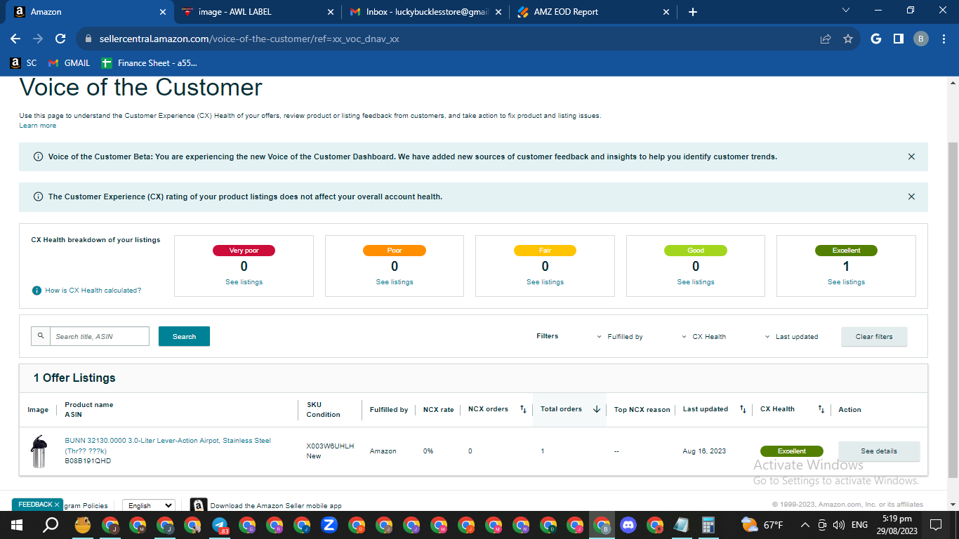
Task: Sort the CX Health column arrows
Action: click(x=821, y=409)
